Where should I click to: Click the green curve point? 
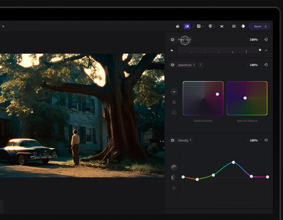213,175
